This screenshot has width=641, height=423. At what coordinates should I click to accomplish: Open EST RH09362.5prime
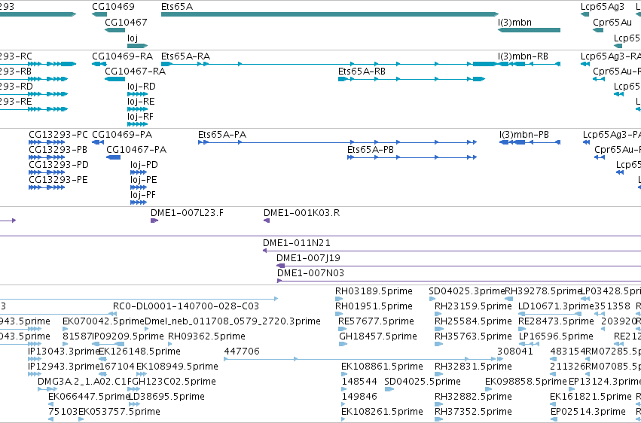[206, 336]
